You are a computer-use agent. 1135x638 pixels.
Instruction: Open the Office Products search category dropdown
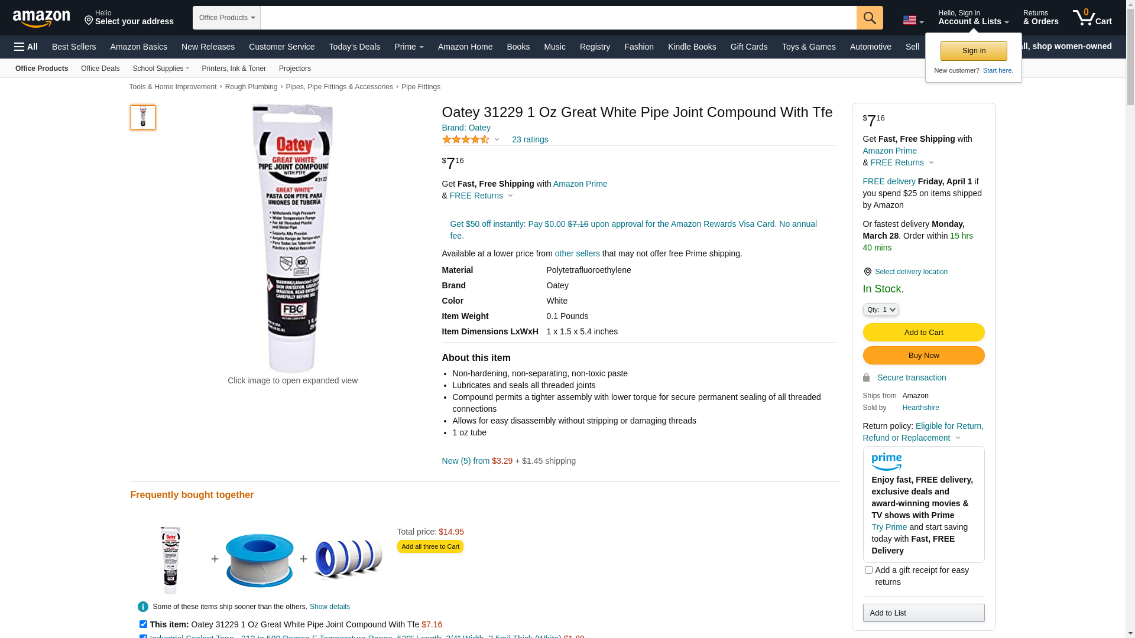(227, 18)
